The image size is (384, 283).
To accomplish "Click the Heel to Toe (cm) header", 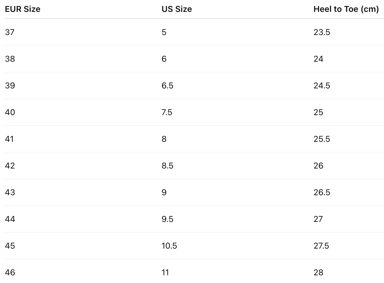I will point(346,9).
